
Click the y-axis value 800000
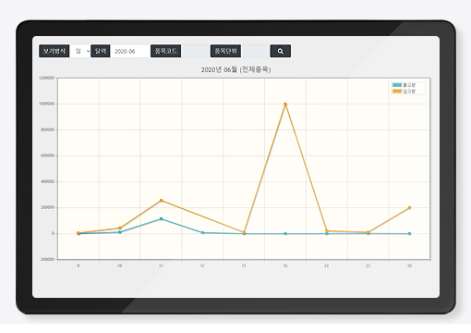tap(48, 130)
